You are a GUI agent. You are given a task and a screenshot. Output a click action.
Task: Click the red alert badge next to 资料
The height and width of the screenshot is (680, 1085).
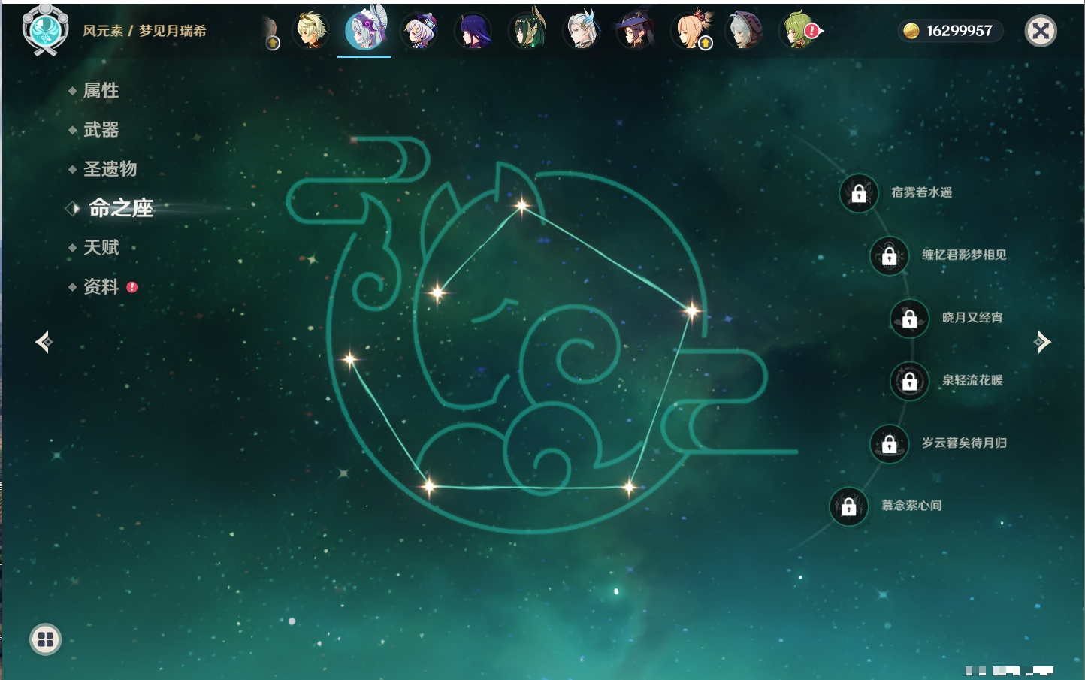(132, 287)
